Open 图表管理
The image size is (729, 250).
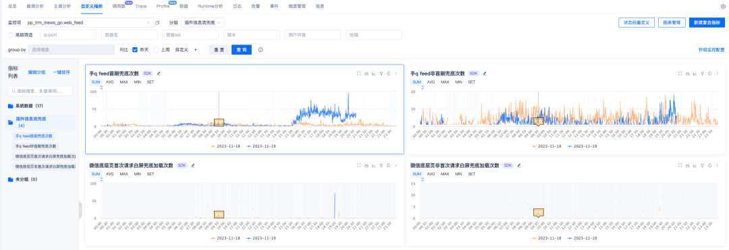[x=672, y=22]
